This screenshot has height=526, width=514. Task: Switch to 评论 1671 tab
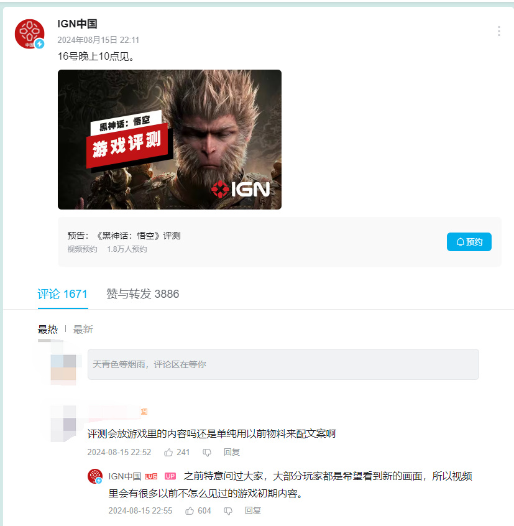point(63,294)
